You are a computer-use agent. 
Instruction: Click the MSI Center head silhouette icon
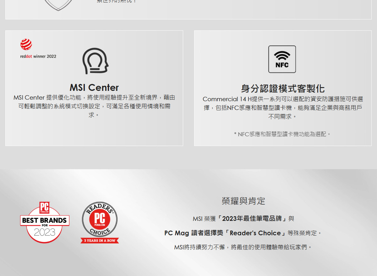pyautogui.click(x=95, y=61)
